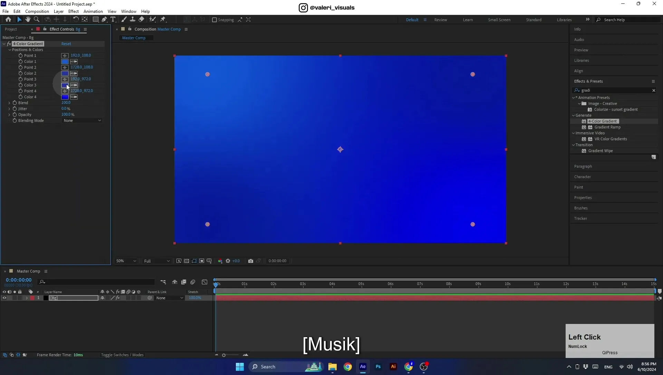Open the 50% magnification dropdown

click(x=126, y=261)
